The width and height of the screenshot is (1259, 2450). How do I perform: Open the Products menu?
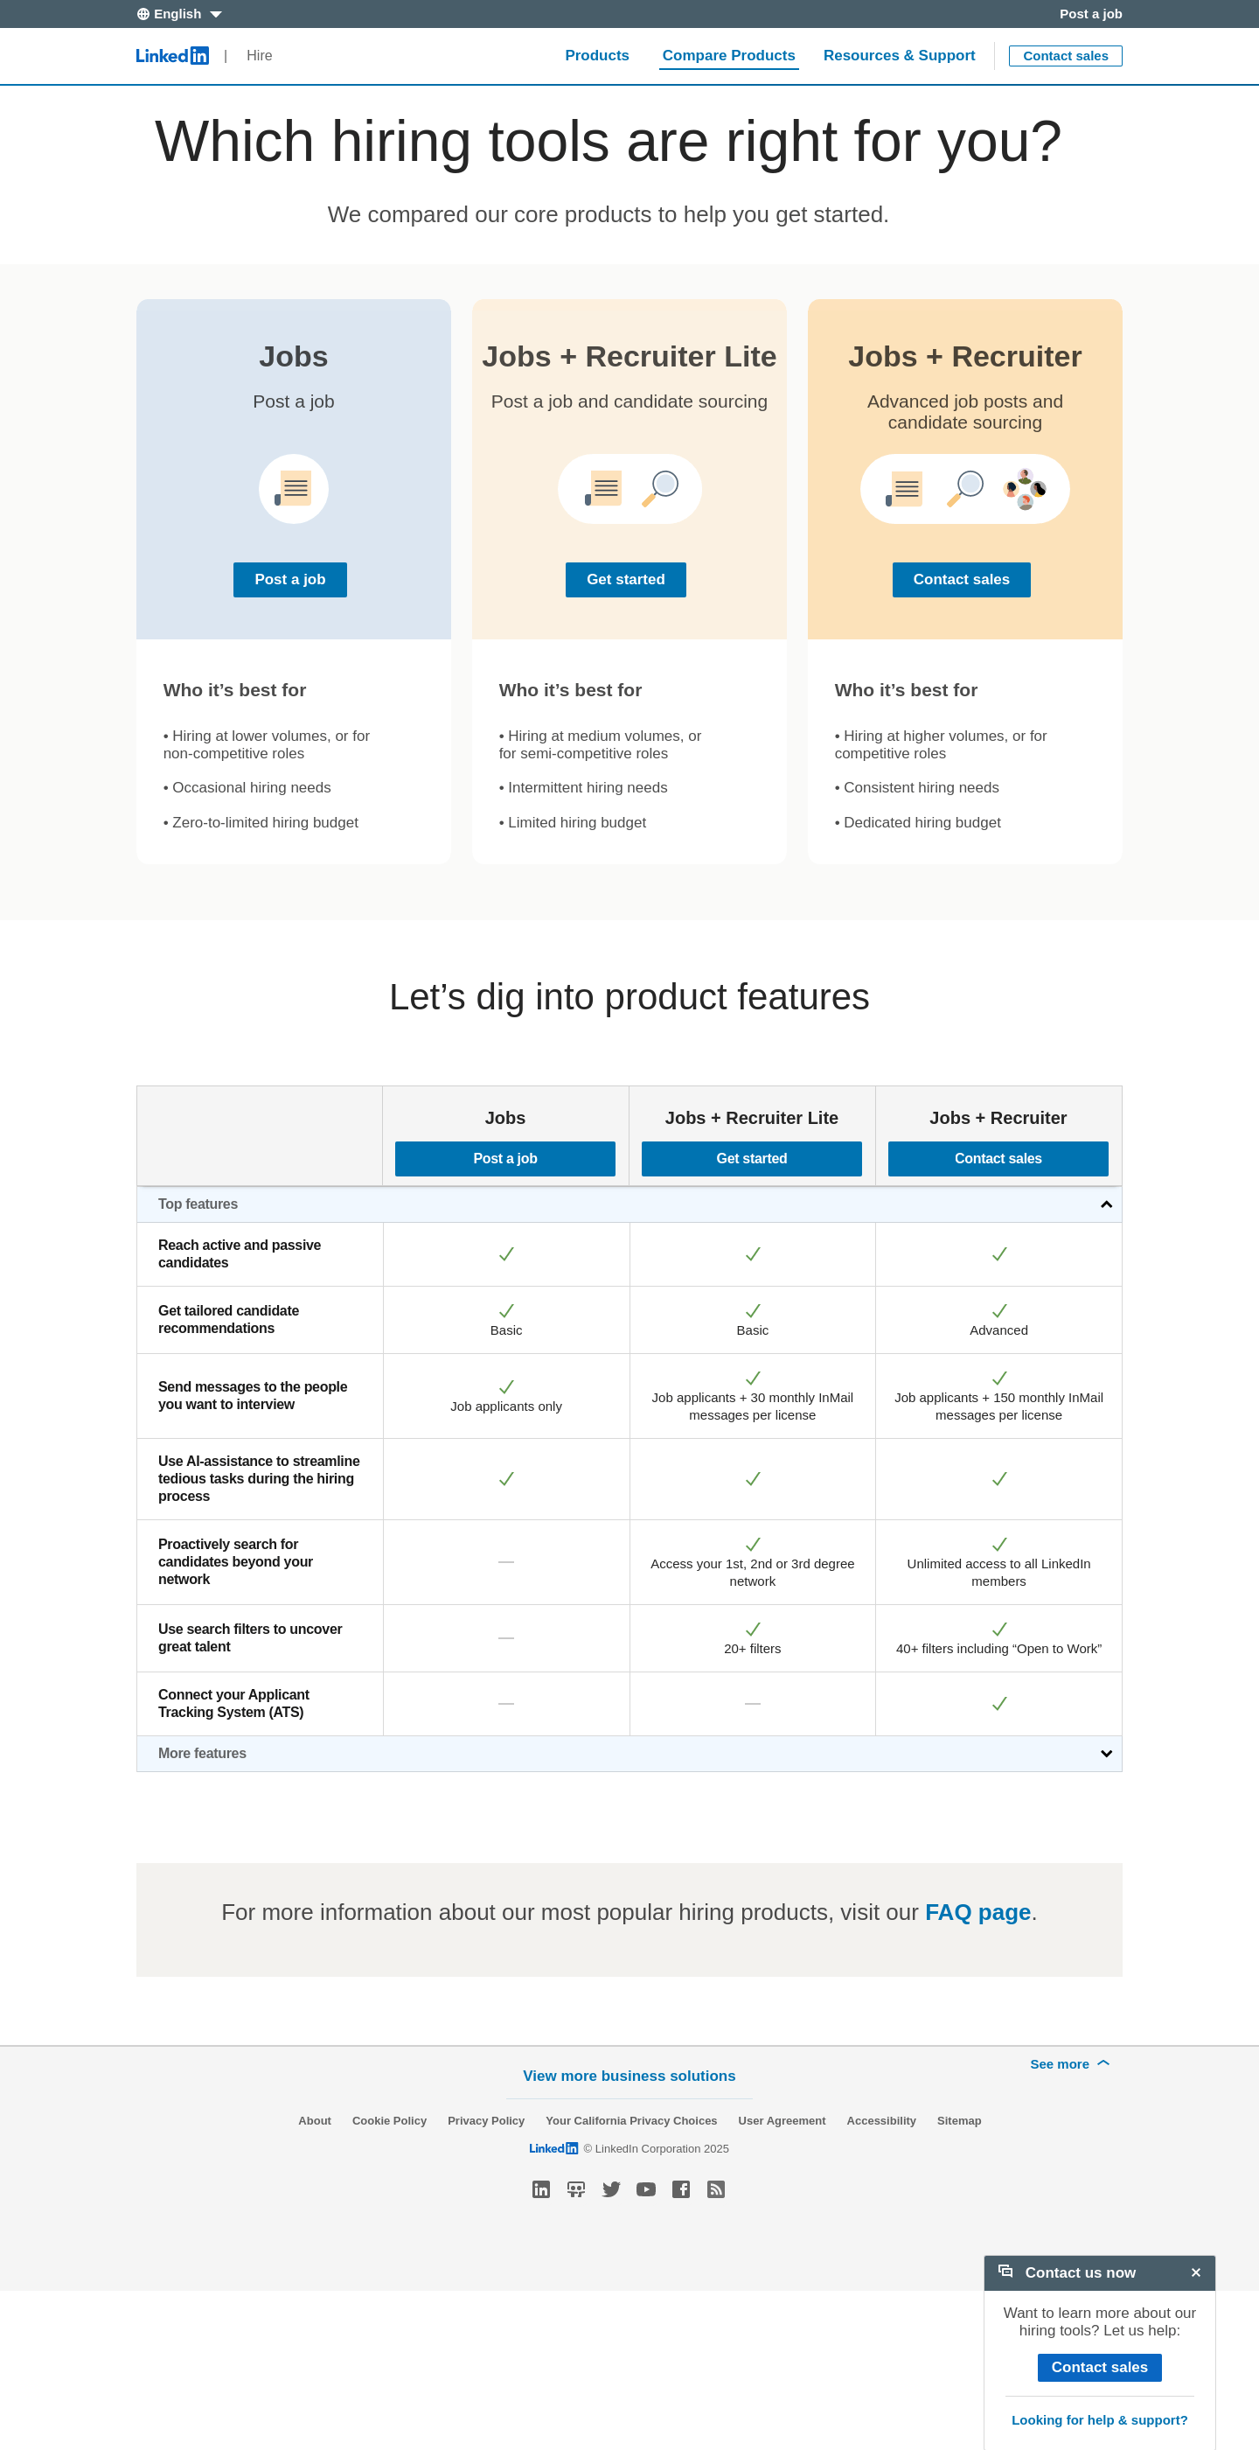point(596,56)
